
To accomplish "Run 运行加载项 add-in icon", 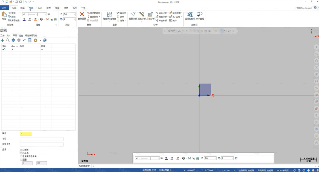I will pyautogui.click(x=190, y=15).
